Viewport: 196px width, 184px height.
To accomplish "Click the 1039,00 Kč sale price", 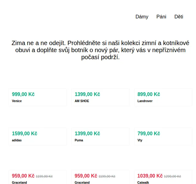I will point(150,176).
